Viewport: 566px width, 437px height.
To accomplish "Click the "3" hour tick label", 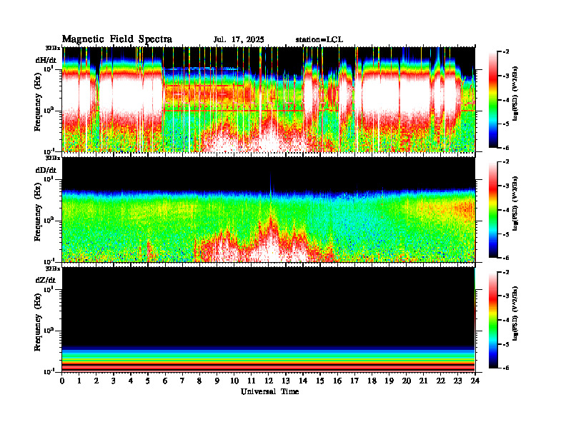I will tap(114, 381).
